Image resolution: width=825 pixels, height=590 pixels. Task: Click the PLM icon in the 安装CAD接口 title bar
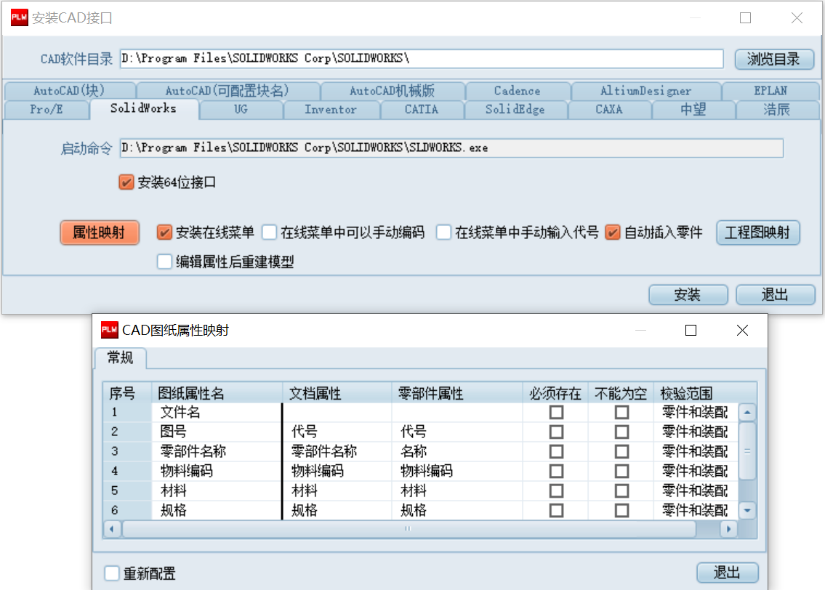[x=20, y=18]
